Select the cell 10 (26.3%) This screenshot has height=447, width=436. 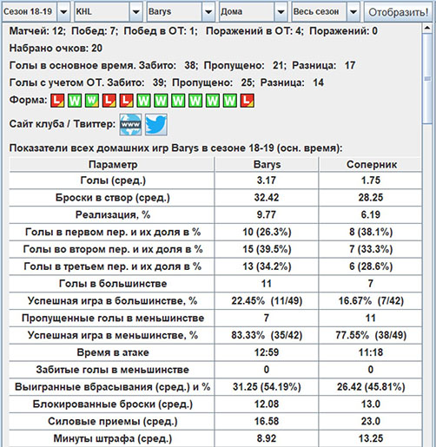tap(267, 233)
